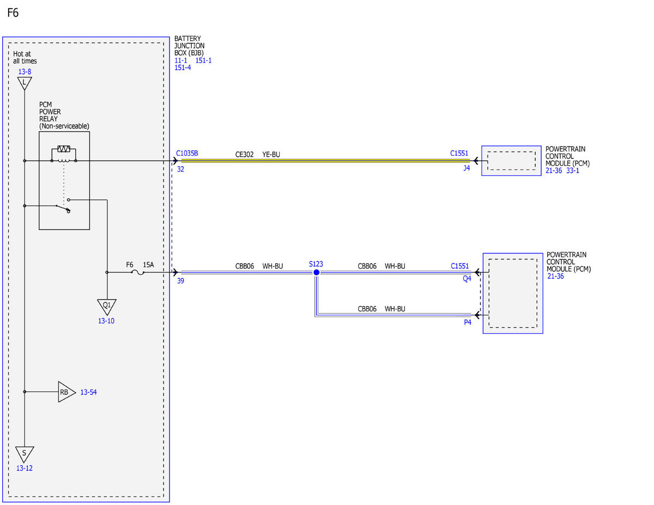The image size is (654, 505).
Task: Click the C1035B connector label
Action: click(x=187, y=154)
